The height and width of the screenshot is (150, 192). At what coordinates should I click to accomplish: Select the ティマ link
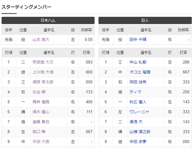(136, 92)
